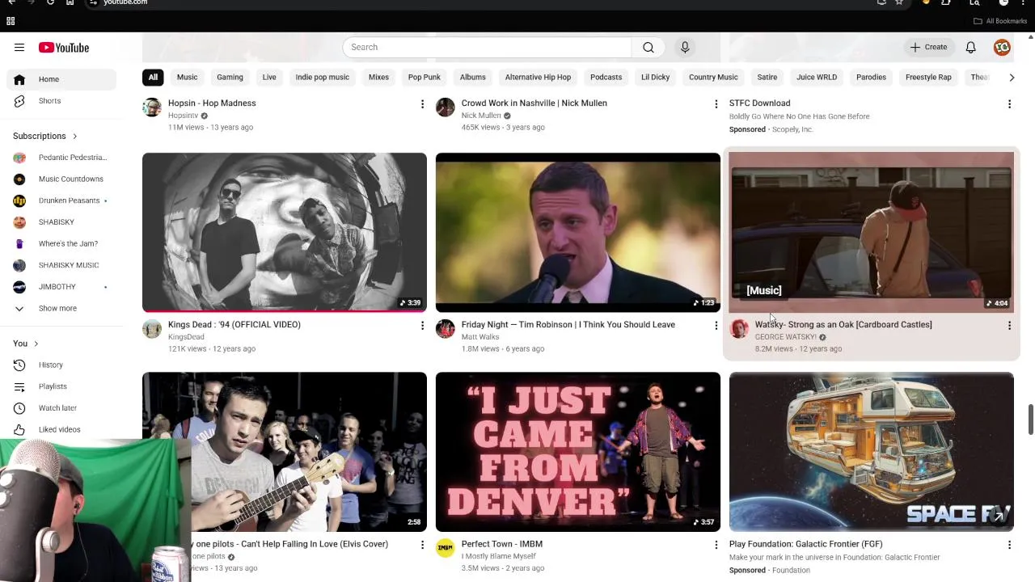Select the Mixes filter chip

click(378, 77)
